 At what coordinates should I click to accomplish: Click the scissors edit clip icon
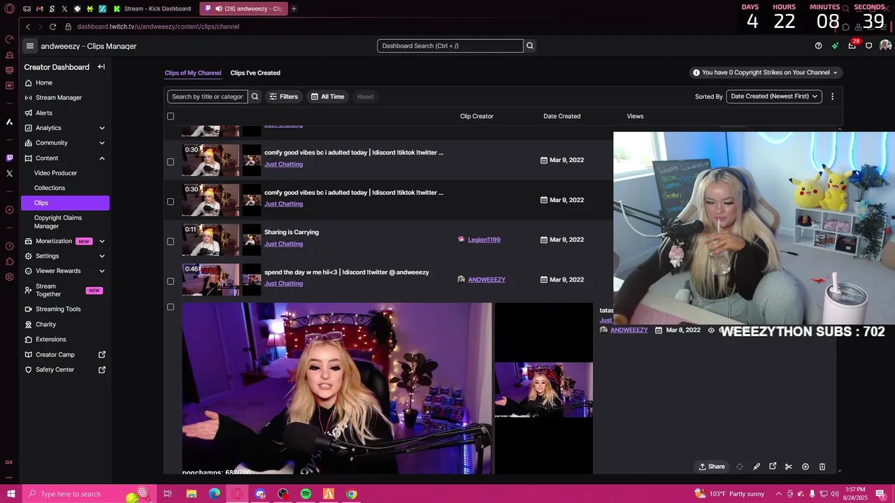[789, 467]
